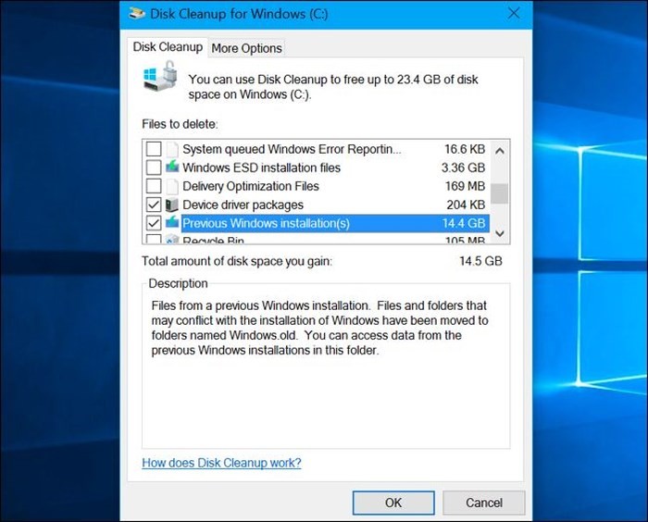Uncheck the Device driver packages checkbox

tap(154, 205)
